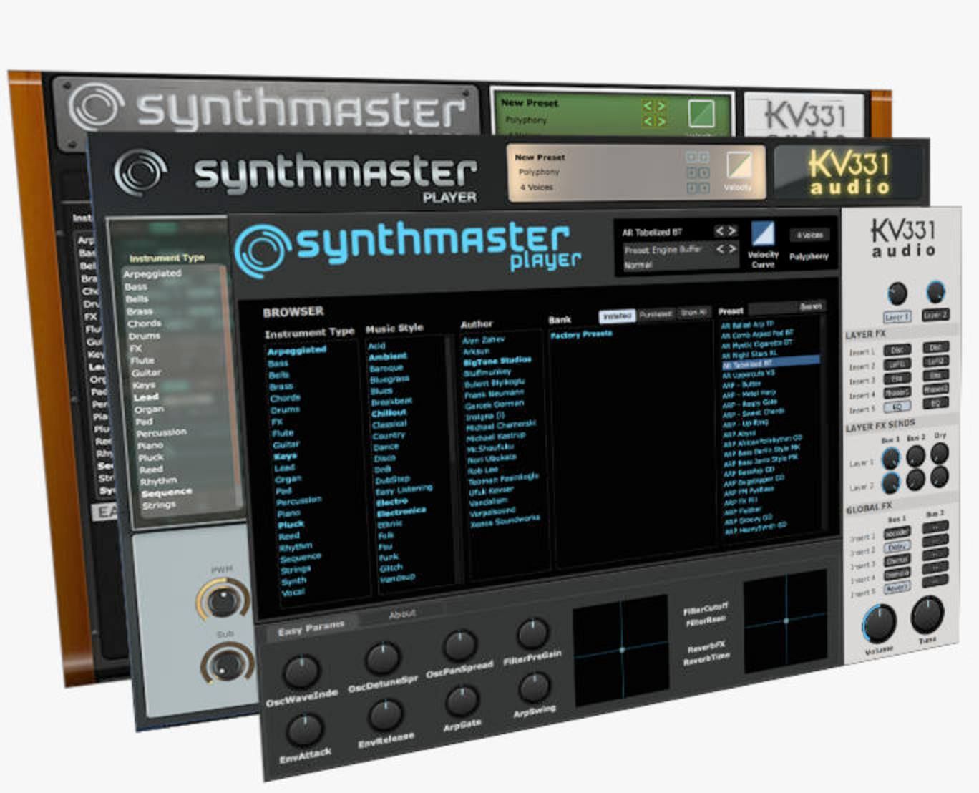Select the highlighted AR Tabelized BT preset

(770, 362)
